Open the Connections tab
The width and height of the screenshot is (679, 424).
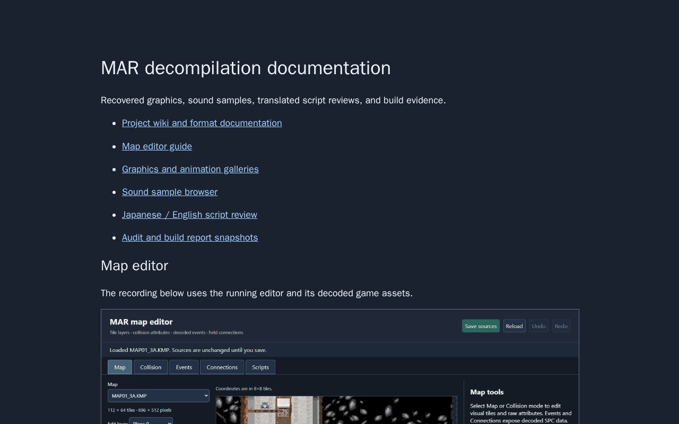click(x=222, y=367)
